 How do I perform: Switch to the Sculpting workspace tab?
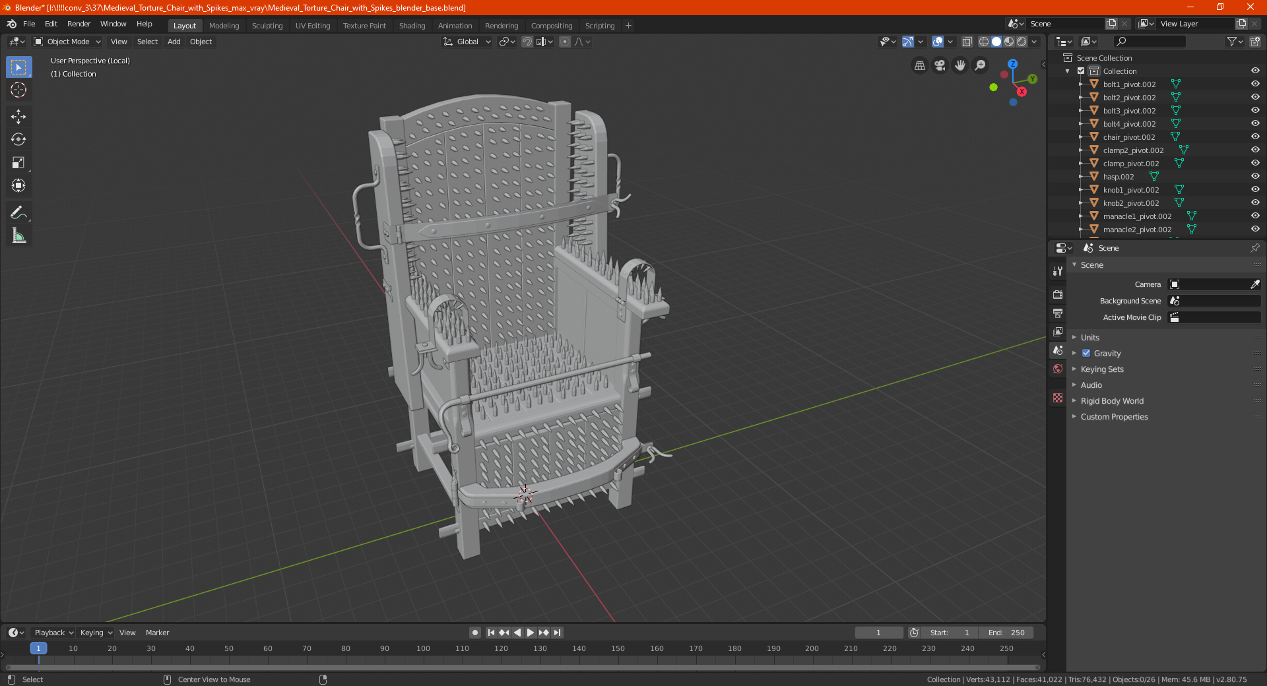(x=267, y=26)
